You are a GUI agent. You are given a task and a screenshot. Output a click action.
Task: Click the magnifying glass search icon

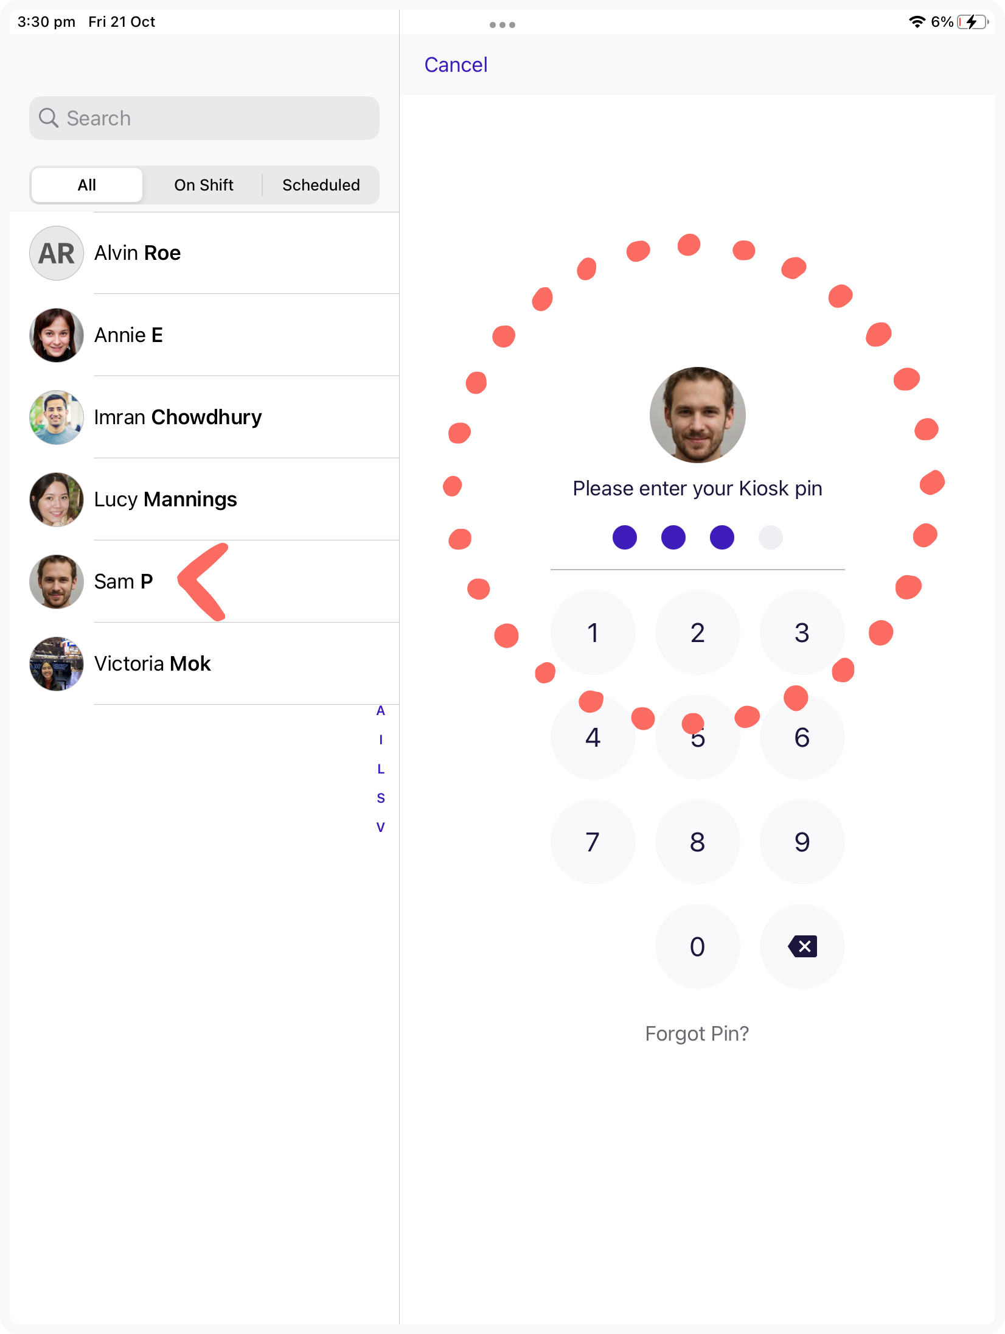tap(49, 118)
